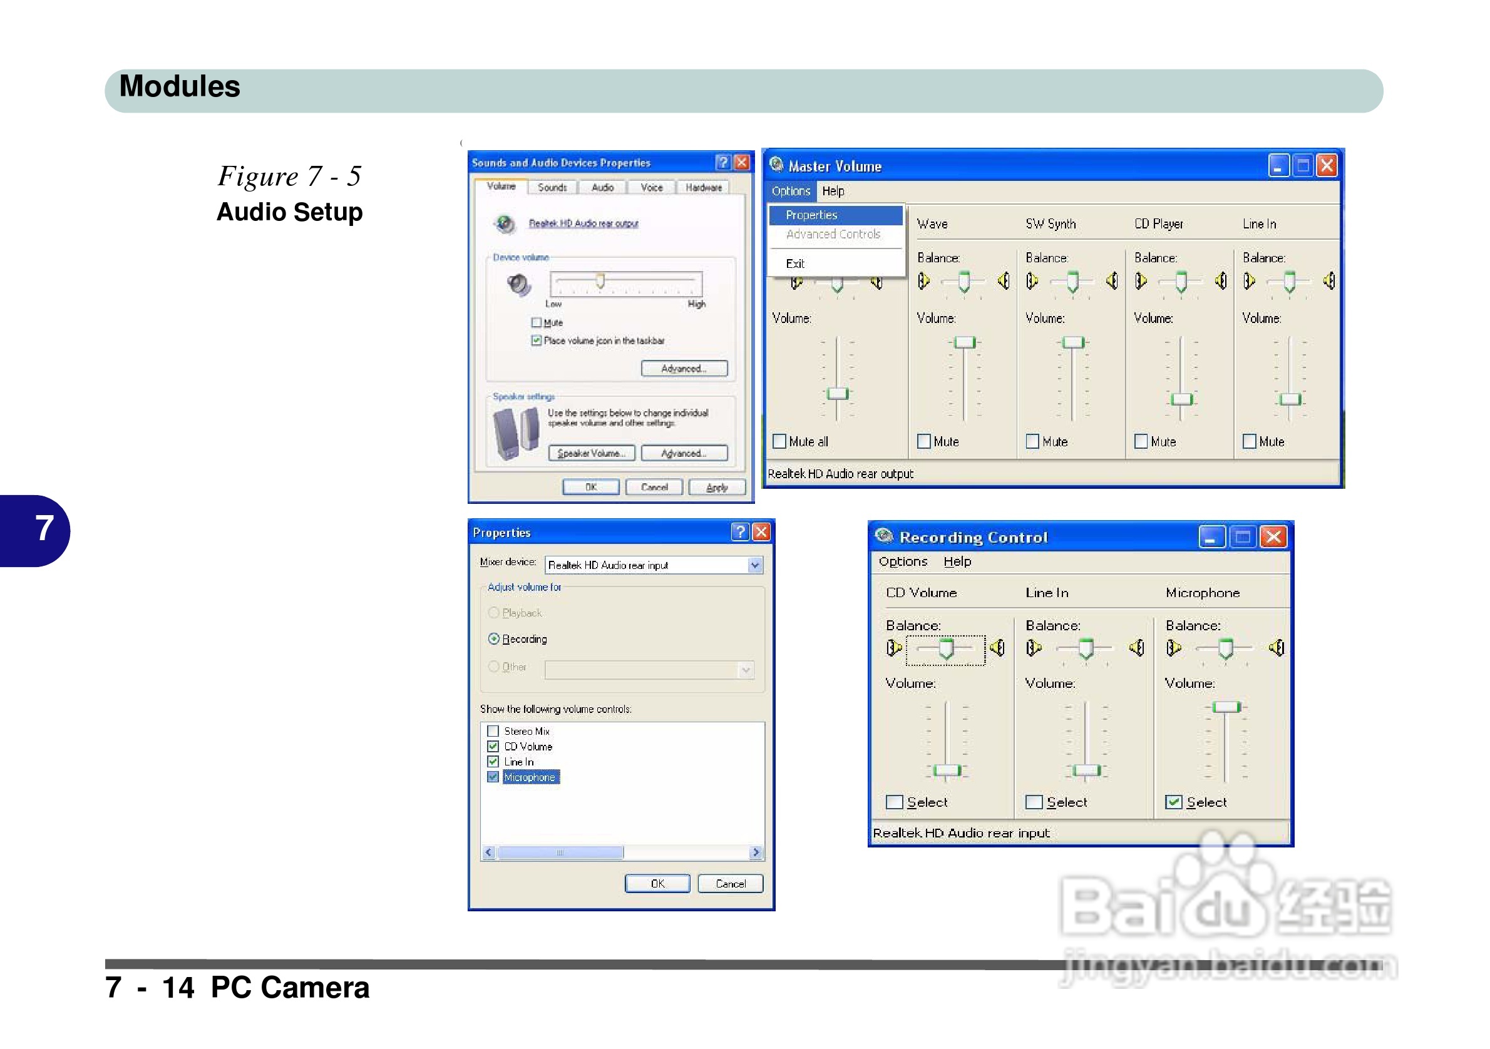This screenshot has width=1490, height=1049.
Task: Click Microphone balance right speaker icon
Action: coord(1277,647)
